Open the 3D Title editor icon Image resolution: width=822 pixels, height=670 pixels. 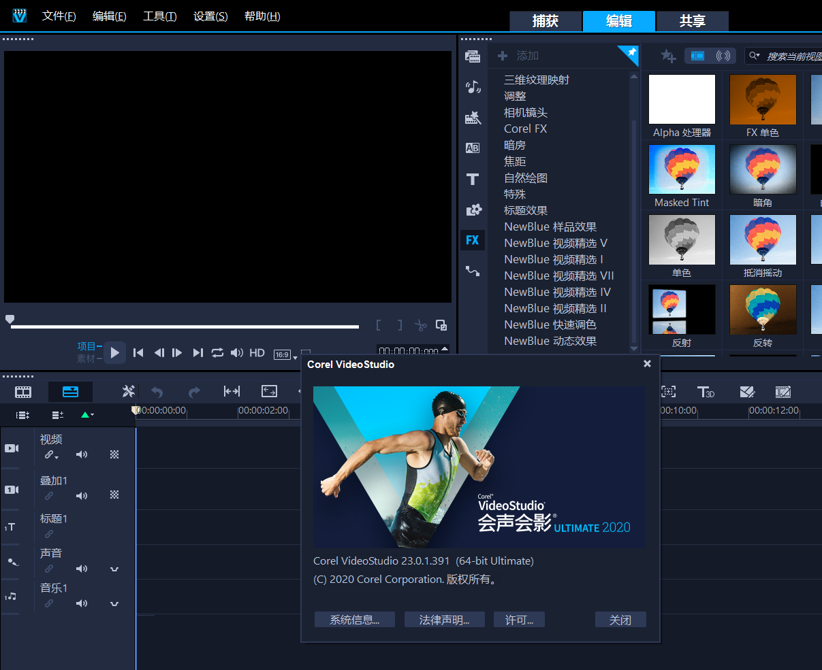coord(706,392)
